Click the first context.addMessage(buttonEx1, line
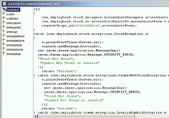169x118 pixels. (x=71, y=46)
